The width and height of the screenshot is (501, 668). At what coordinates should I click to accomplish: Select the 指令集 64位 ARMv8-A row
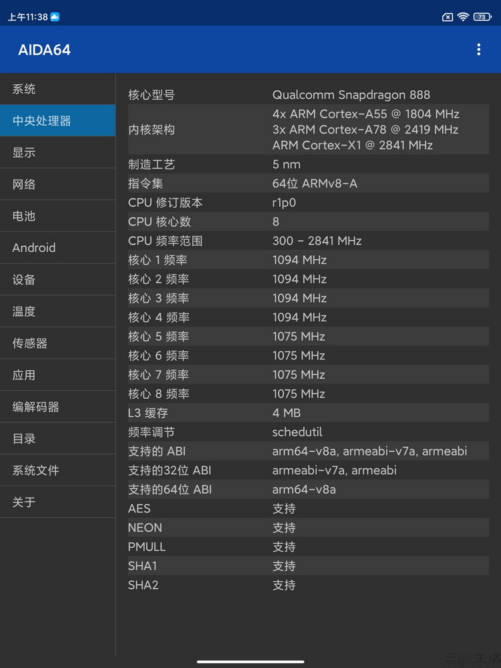click(x=309, y=183)
